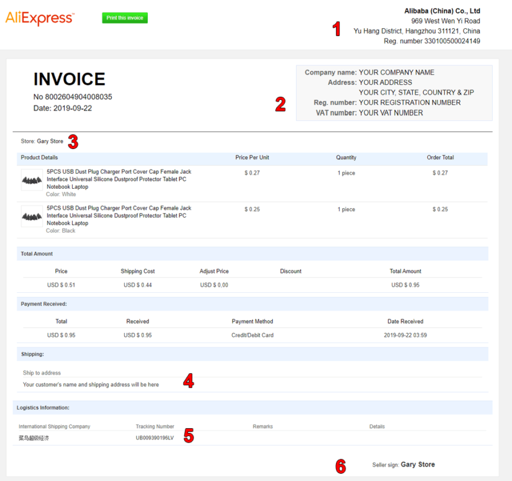Click the Order Total column header

440,158
